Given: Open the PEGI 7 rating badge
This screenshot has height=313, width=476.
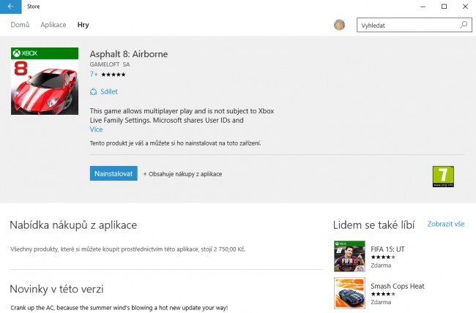Looking at the screenshot, I should [443, 176].
